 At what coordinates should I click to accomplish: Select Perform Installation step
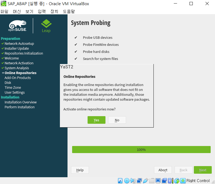20,107
